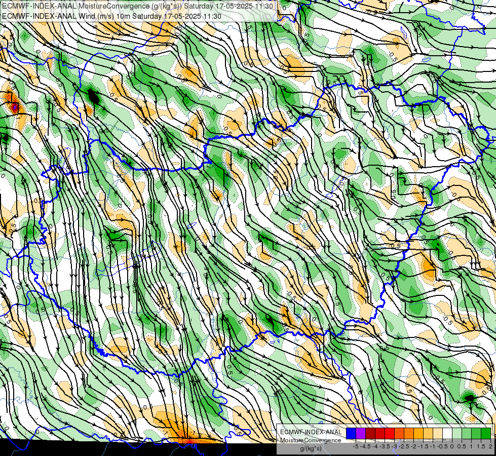The image size is (496, 456).
Task: Click the legend tick value -4
Action: [x=375, y=446]
